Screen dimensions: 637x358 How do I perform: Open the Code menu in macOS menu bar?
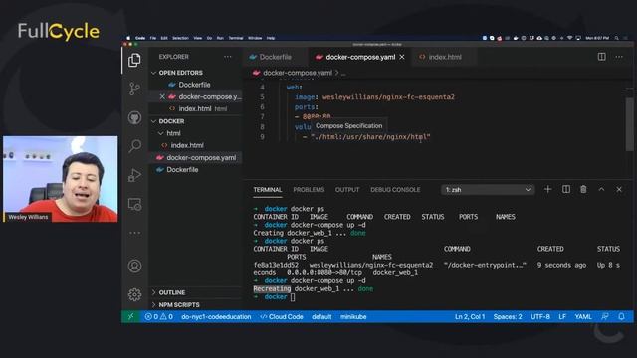click(140, 38)
